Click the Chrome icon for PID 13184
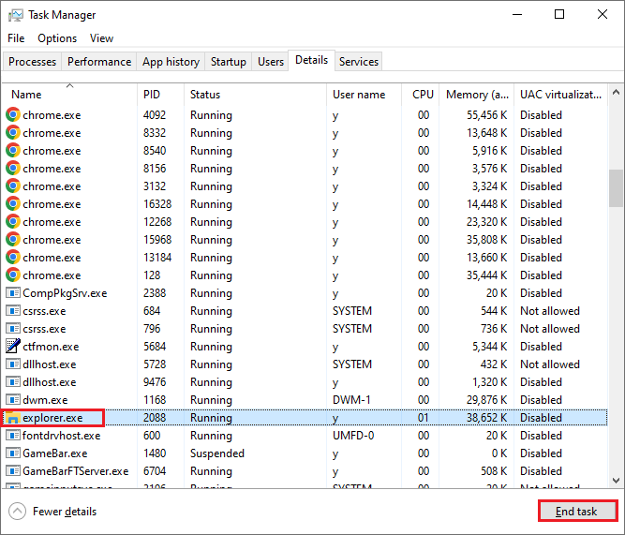 point(13,257)
